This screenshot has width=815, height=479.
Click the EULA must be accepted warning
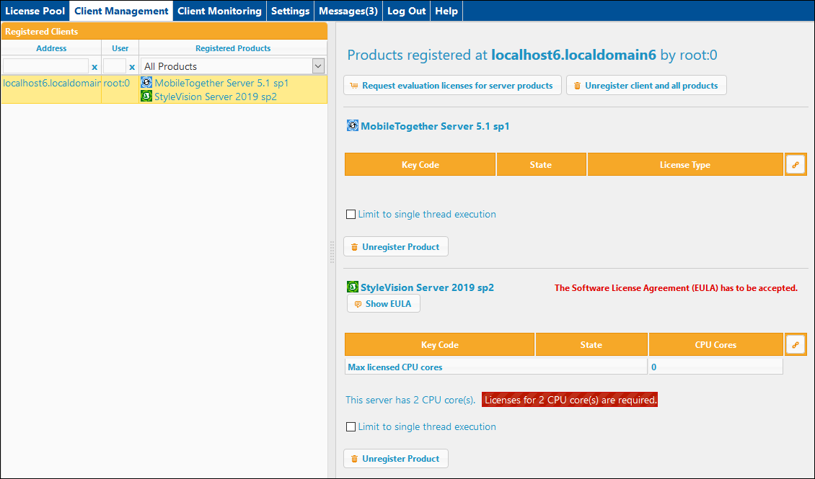tap(676, 288)
